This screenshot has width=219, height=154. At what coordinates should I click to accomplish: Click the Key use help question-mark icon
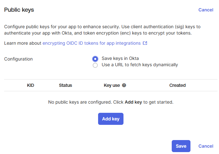pyautogui.click(x=124, y=85)
